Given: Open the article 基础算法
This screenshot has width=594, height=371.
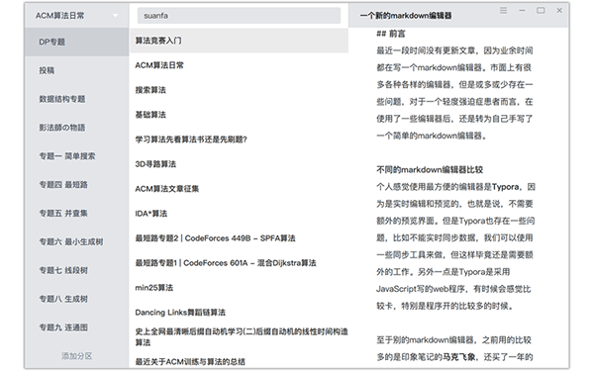Looking at the screenshot, I should (x=239, y=115).
